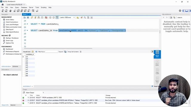Rollback the transaction icon
The image size is (191, 107).
point(54,18)
